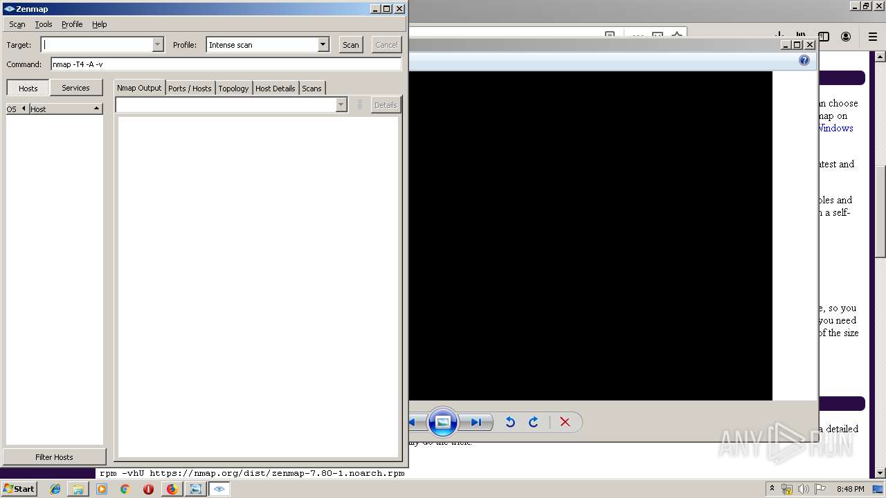This screenshot has width=886, height=498.
Task: Switch to the Scans tab
Action: [311, 89]
